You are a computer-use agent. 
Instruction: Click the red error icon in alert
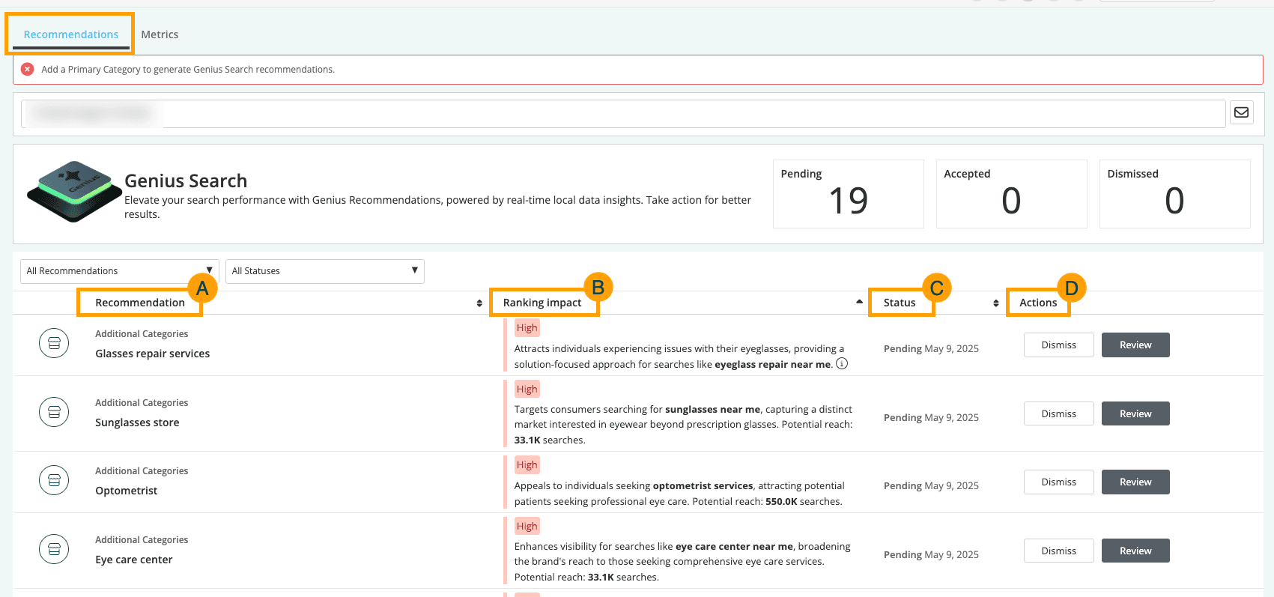click(28, 69)
